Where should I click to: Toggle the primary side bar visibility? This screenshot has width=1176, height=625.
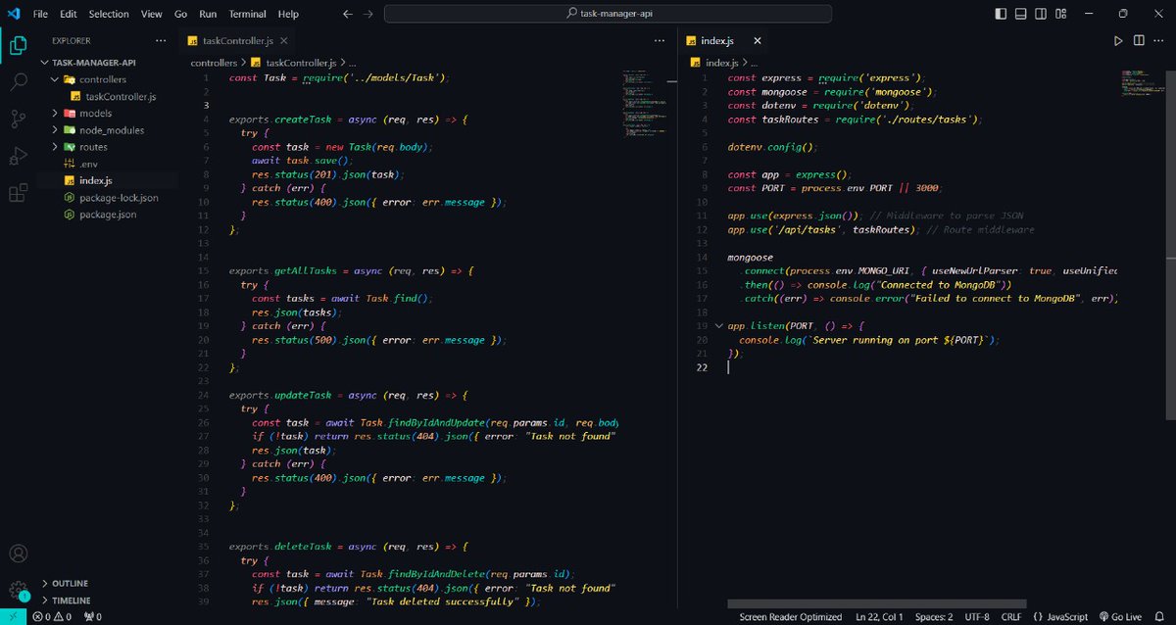click(1001, 14)
